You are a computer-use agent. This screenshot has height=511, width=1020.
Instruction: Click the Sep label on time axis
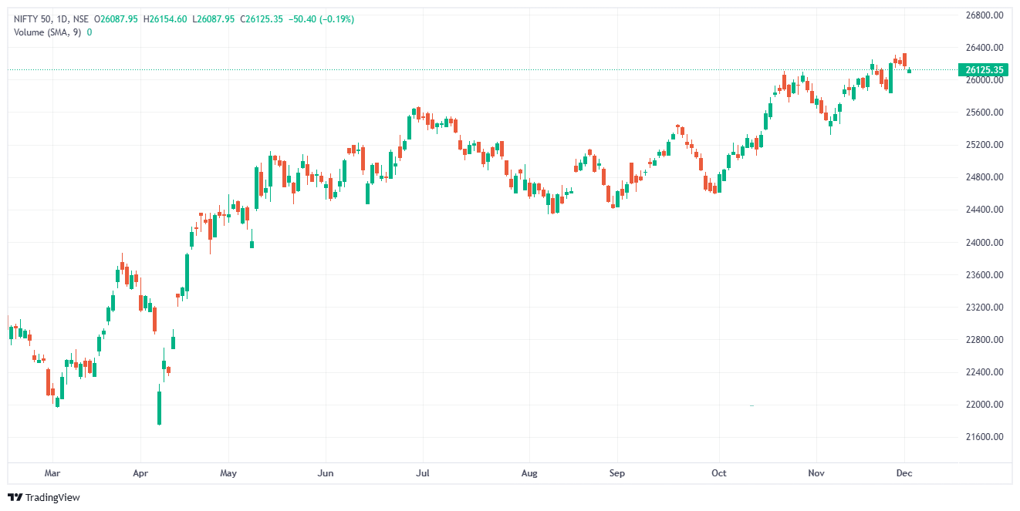616,472
